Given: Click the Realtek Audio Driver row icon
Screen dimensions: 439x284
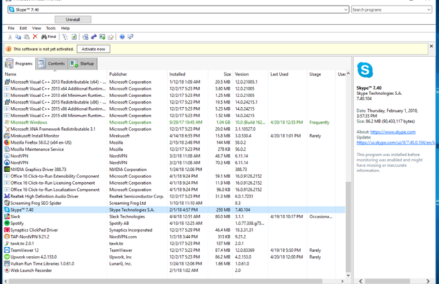Looking at the screenshot, I should point(7,196).
